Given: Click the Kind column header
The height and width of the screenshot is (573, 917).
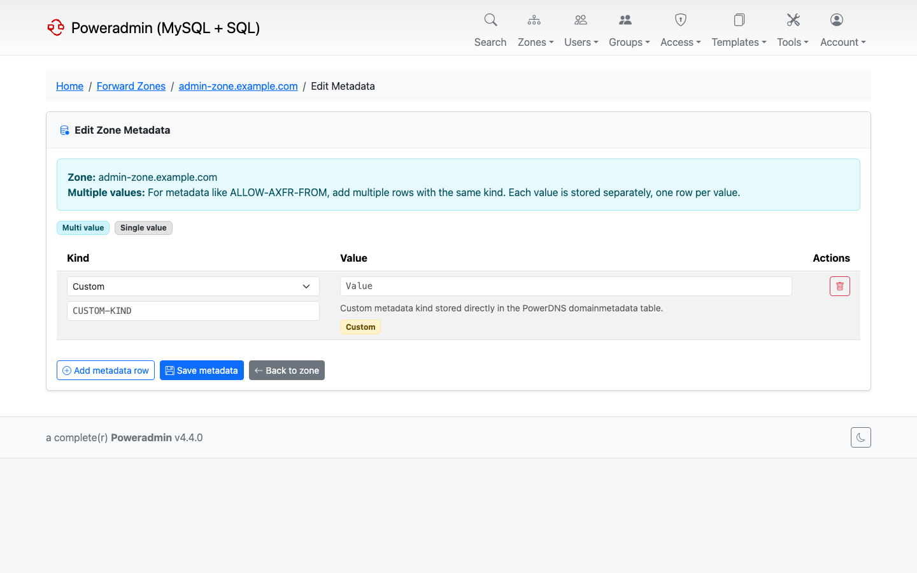Looking at the screenshot, I should click(78, 258).
